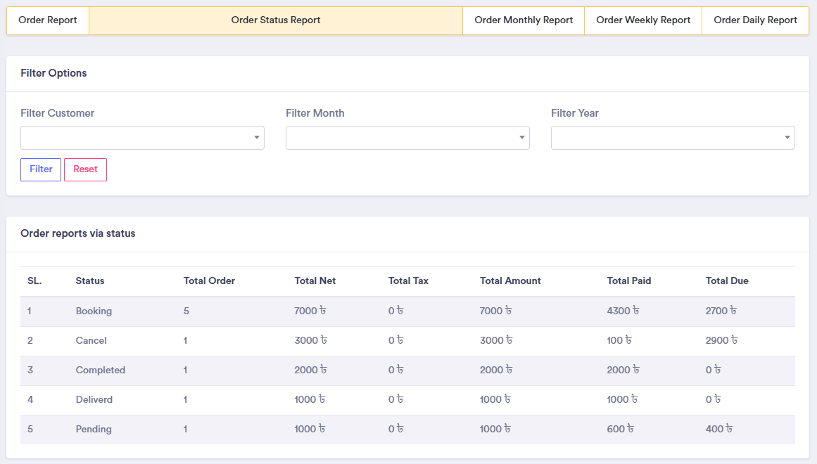Click the Total Order column header
Screen dimensions: 817x464
click(x=209, y=281)
